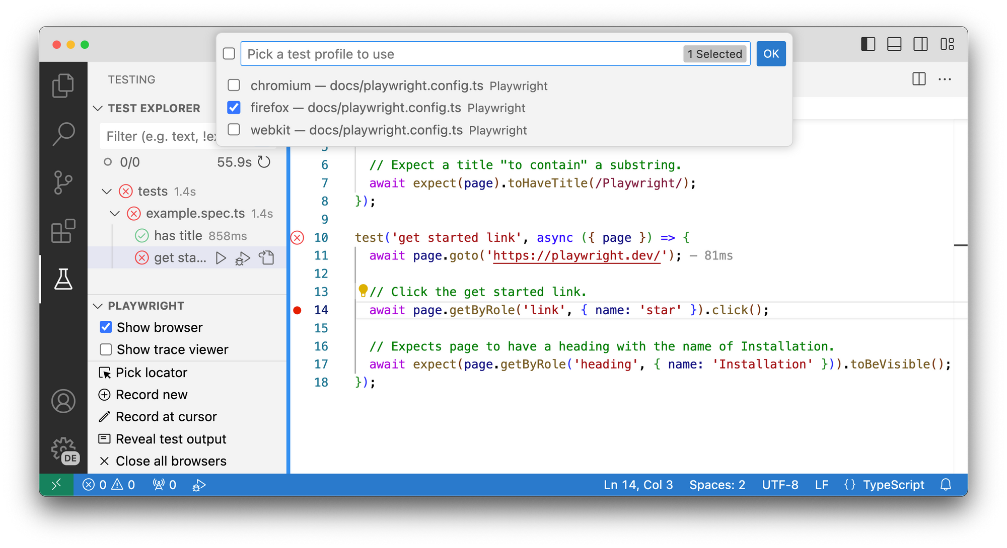Image resolution: width=1007 pixels, height=548 pixels.
Task: Open the Extensions view in activity bar
Action: click(x=63, y=231)
